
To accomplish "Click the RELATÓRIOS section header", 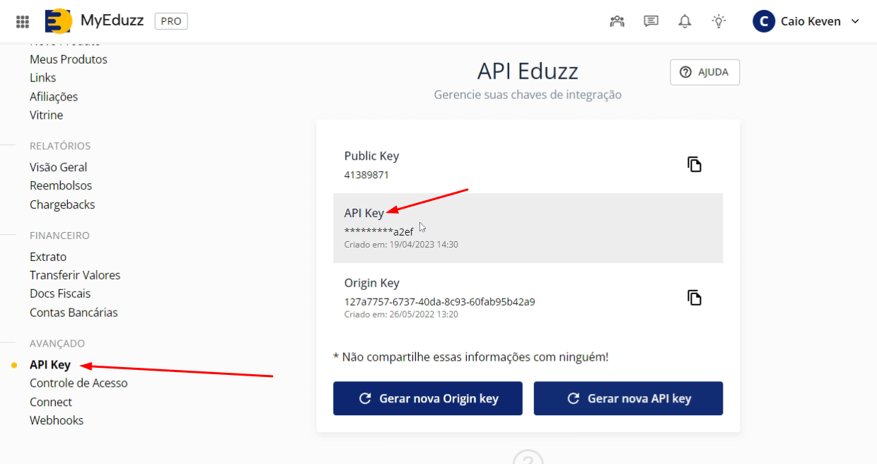I will [60, 146].
